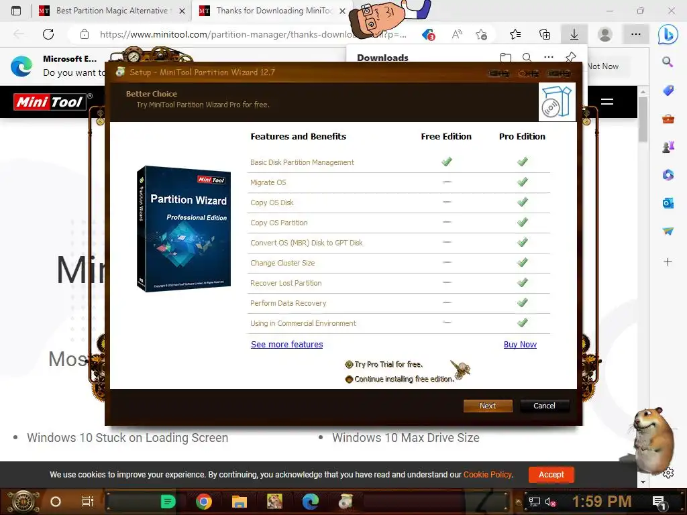This screenshot has height=515, width=687.
Task: Open Edge sidebar Outlook icon
Action: tap(668, 203)
